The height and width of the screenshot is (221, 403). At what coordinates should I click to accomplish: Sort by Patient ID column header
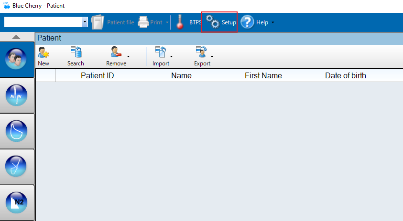[98, 75]
